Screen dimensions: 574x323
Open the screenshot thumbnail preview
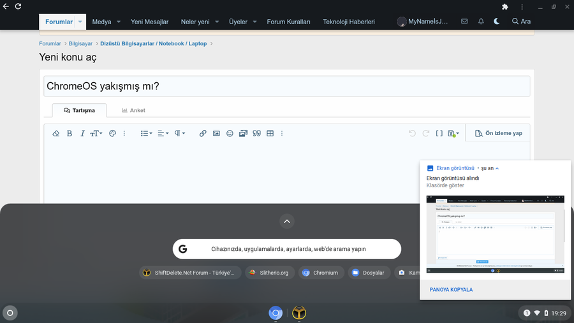click(x=496, y=234)
